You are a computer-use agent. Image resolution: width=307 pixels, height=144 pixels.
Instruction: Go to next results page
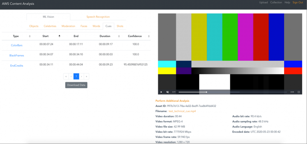81,76
